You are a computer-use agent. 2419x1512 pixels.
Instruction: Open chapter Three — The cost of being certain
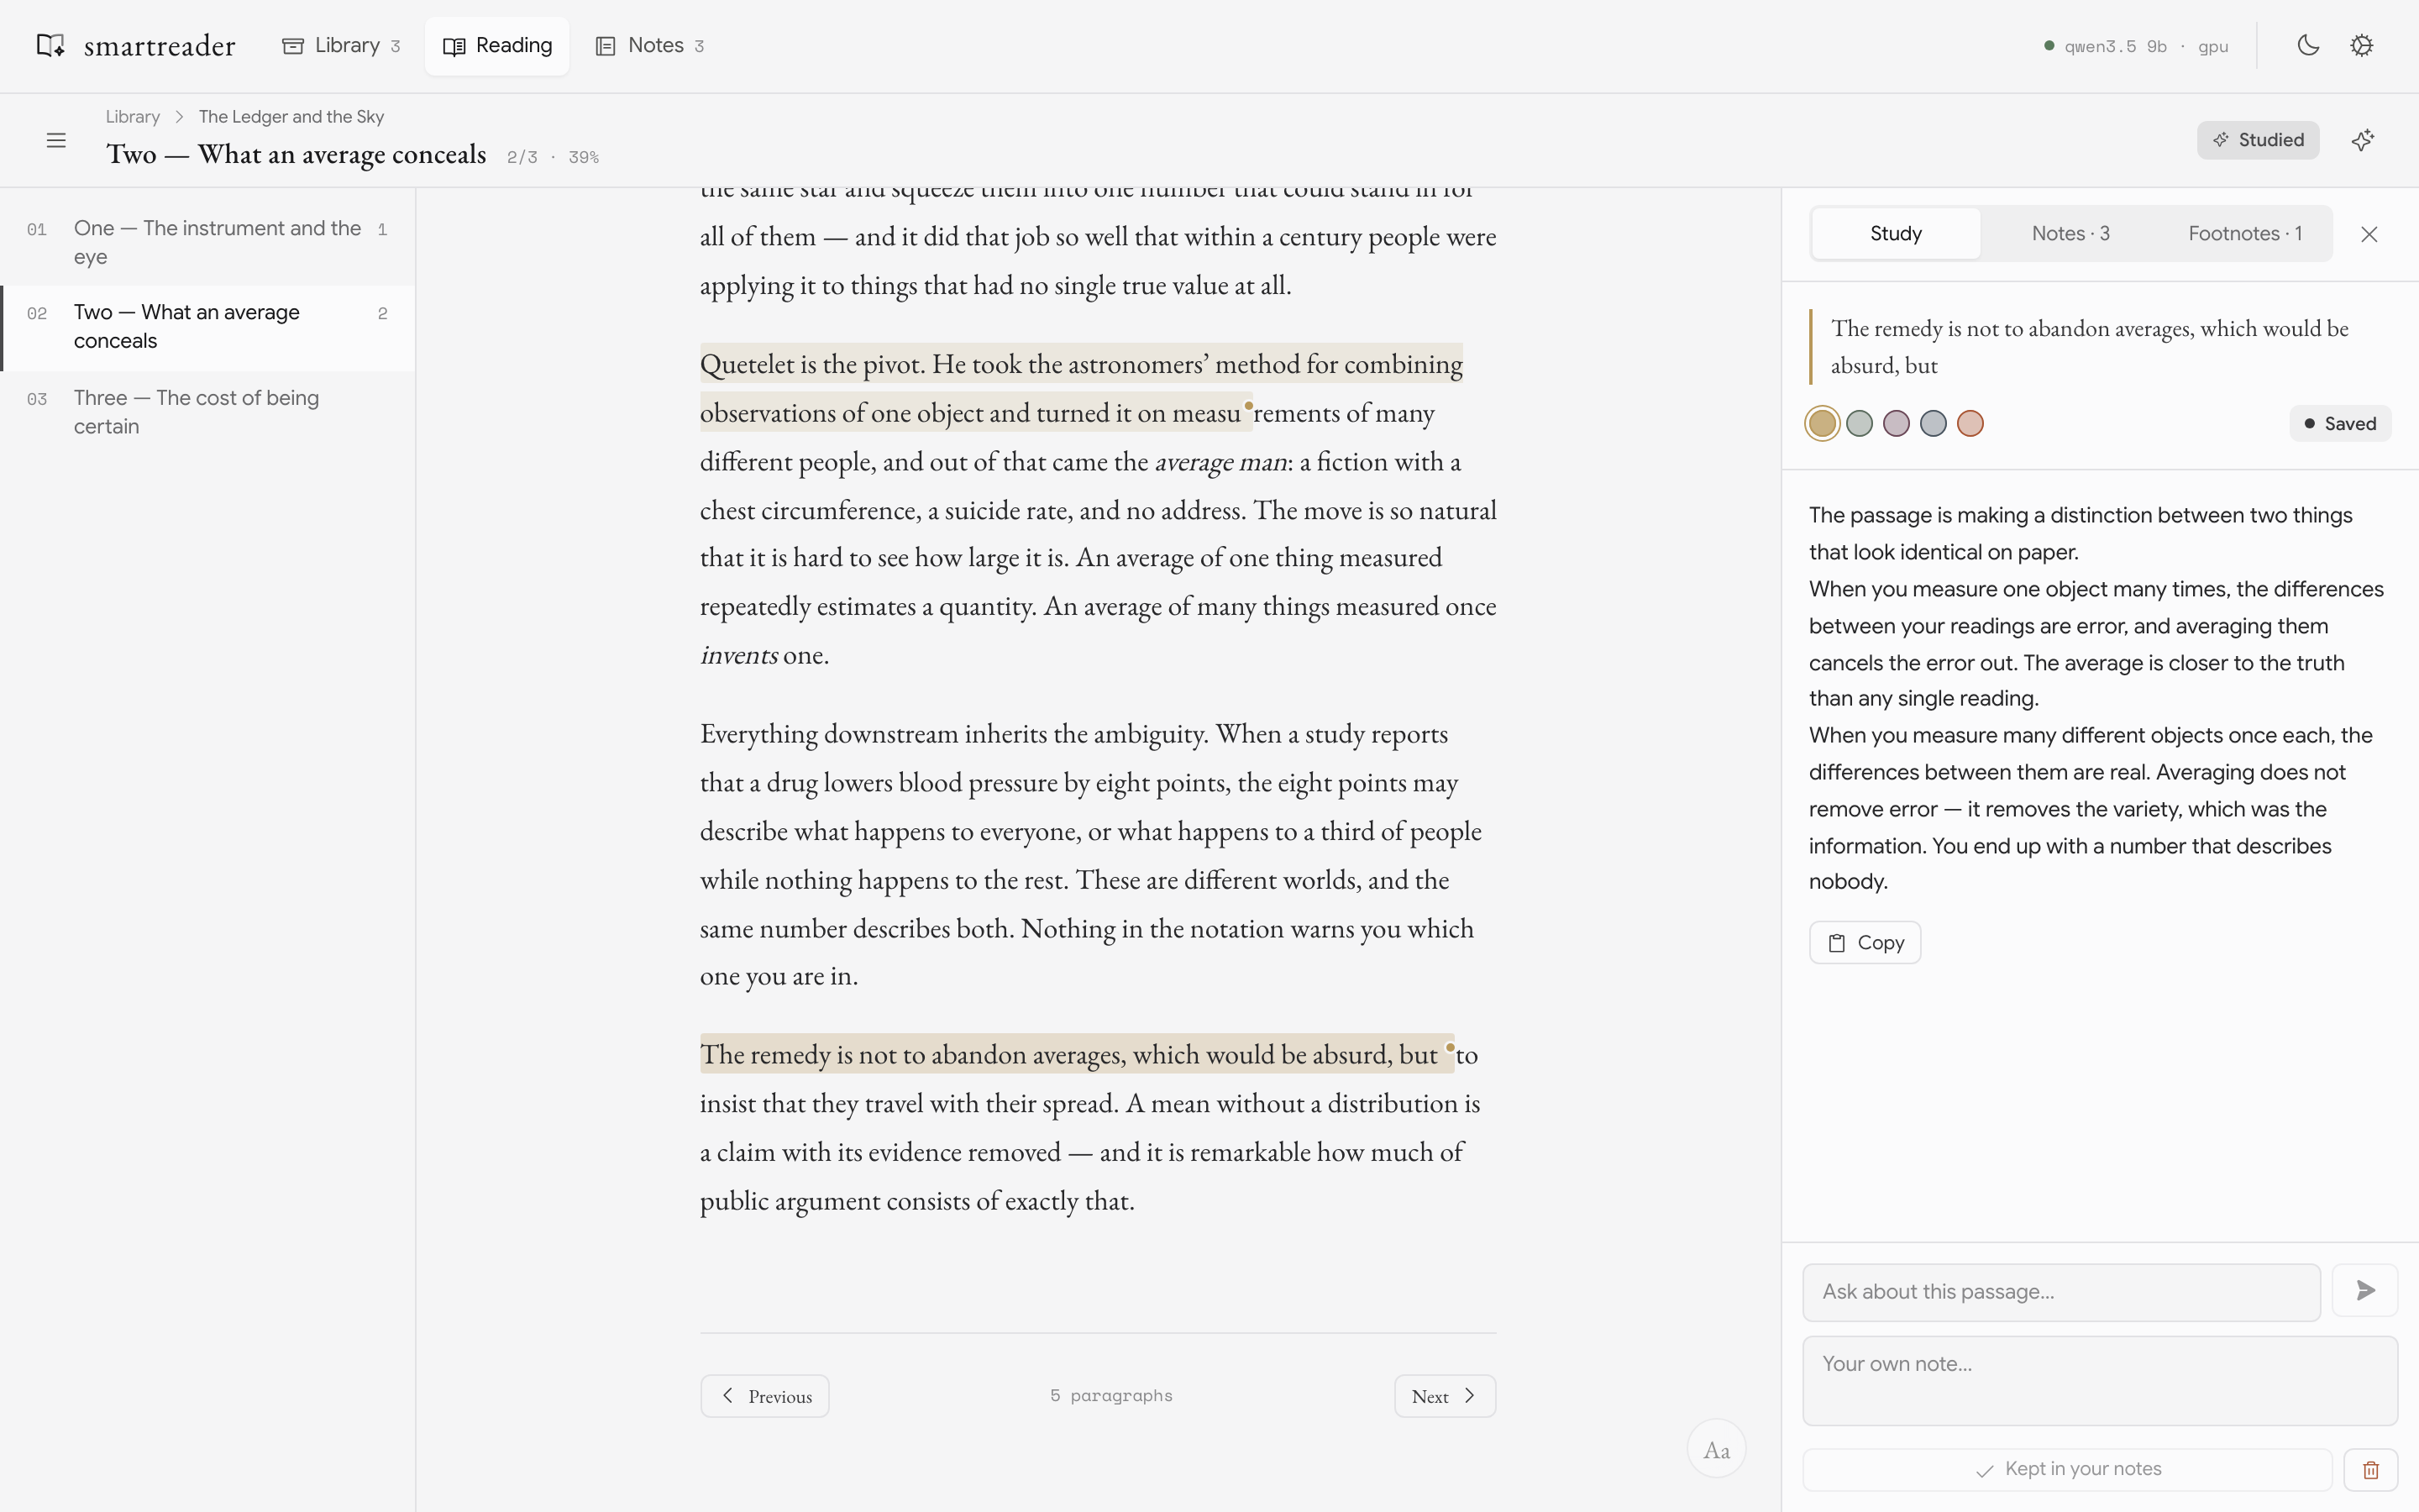coord(208,412)
